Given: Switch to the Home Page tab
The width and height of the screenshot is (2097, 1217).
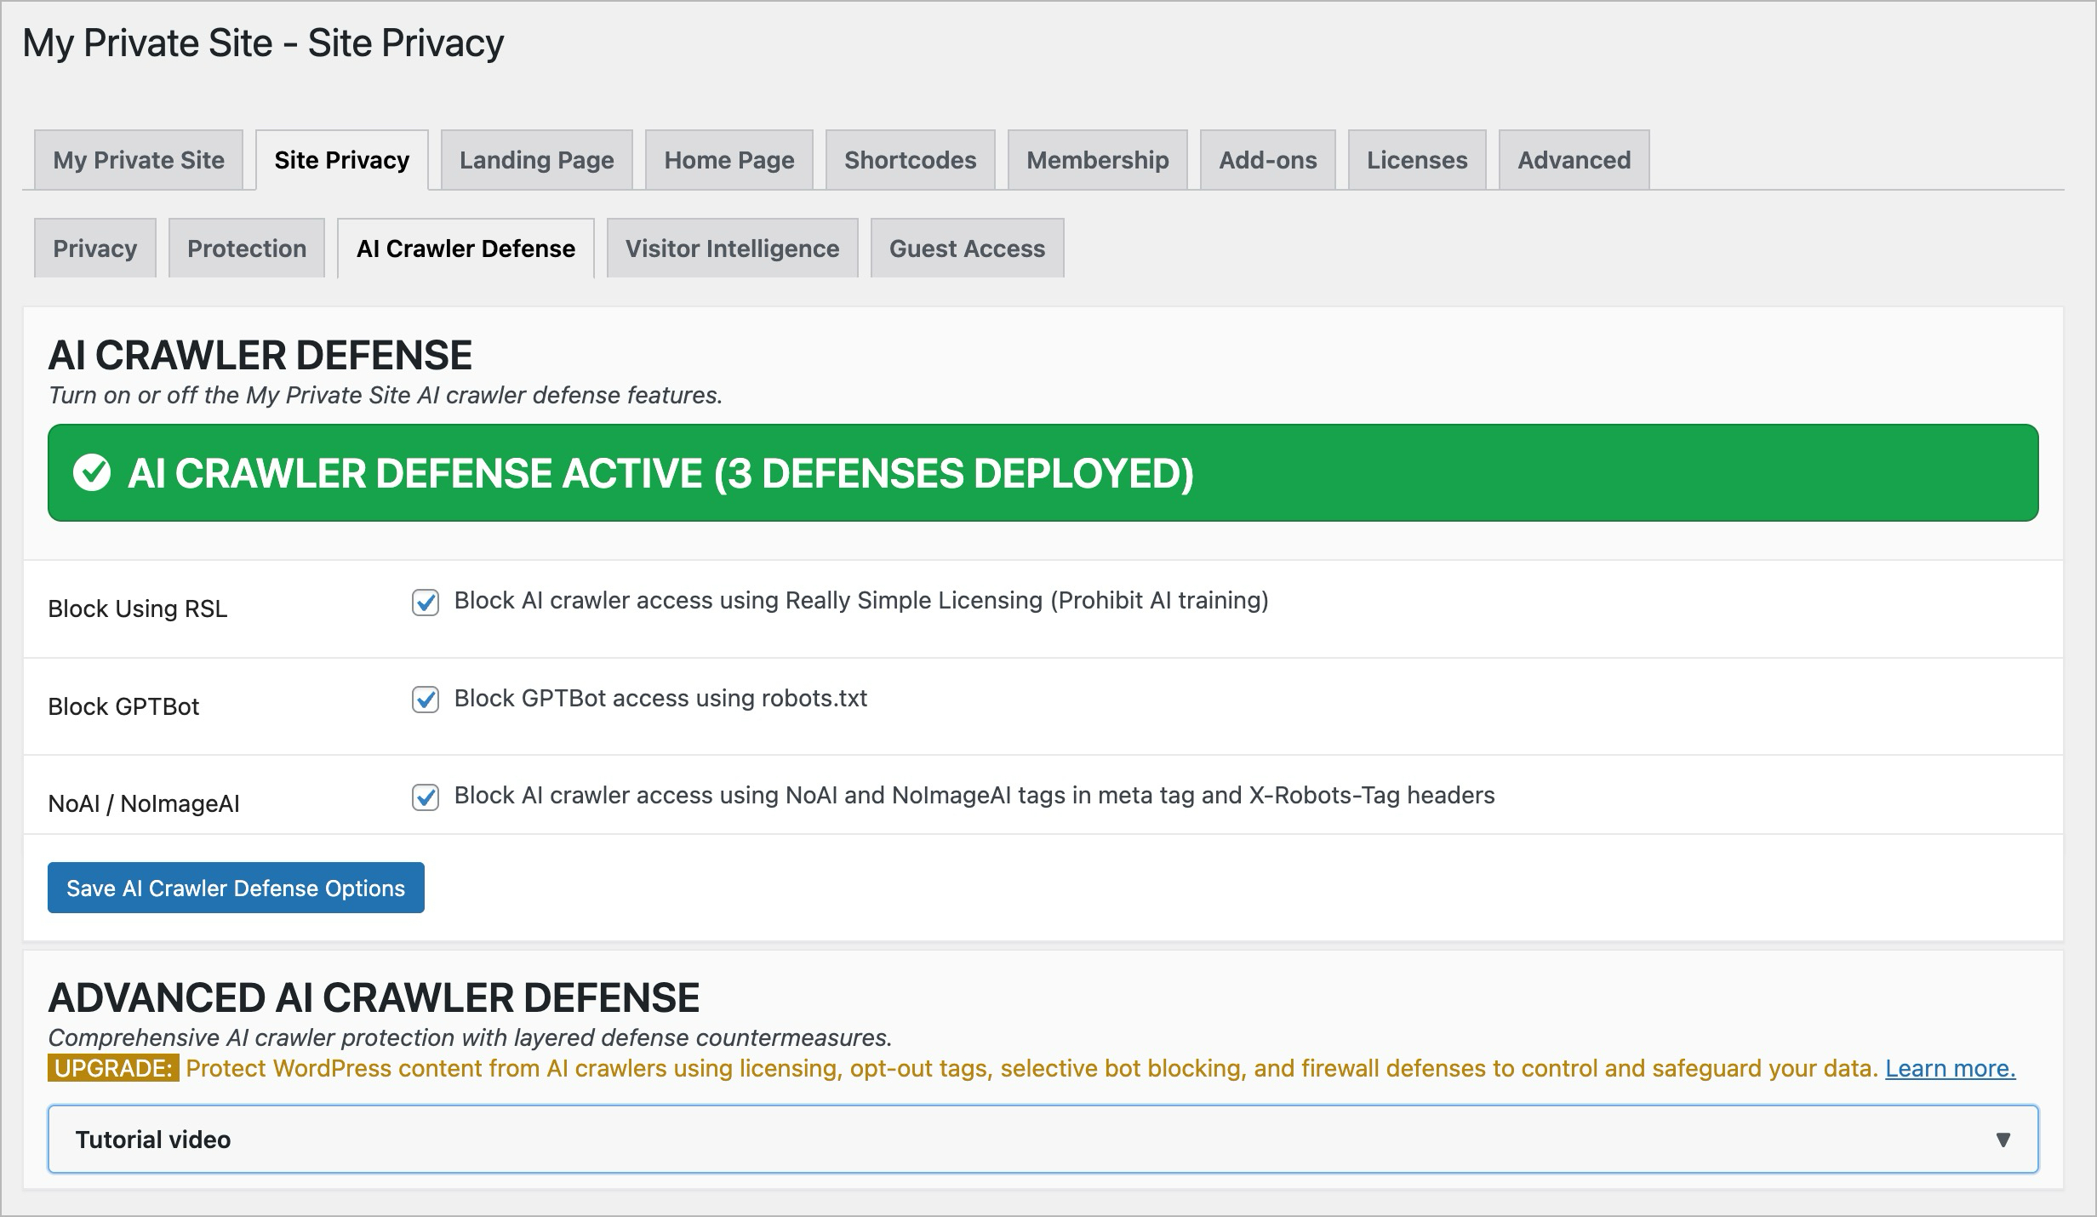Looking at the screenshot, I should pos(729,160).
